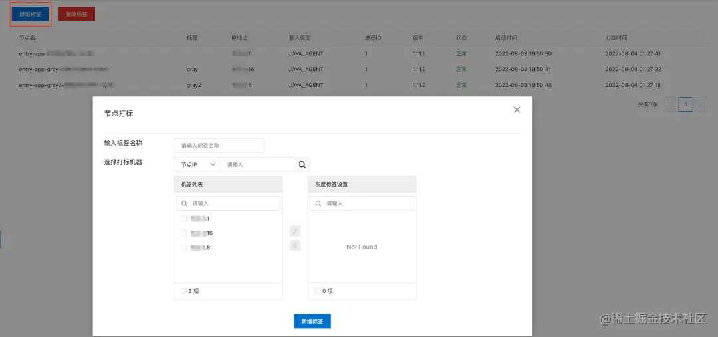Image resolution: width=718 pixels, height=337 pixels.
Task: Click heartbeat time 2022-08-04 01:27:41
Action: 634,54
